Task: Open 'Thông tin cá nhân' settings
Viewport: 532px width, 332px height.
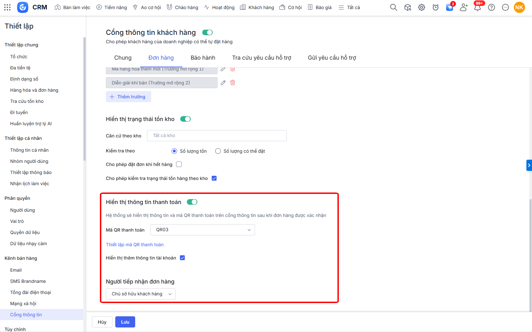Action: tap(29, 150)
